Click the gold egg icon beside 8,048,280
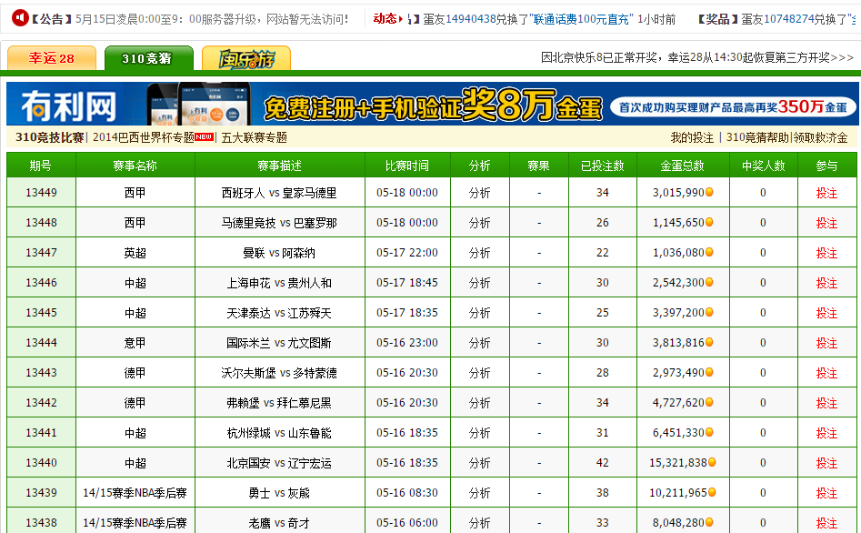The image size is (861, 533). coord(709,522)
